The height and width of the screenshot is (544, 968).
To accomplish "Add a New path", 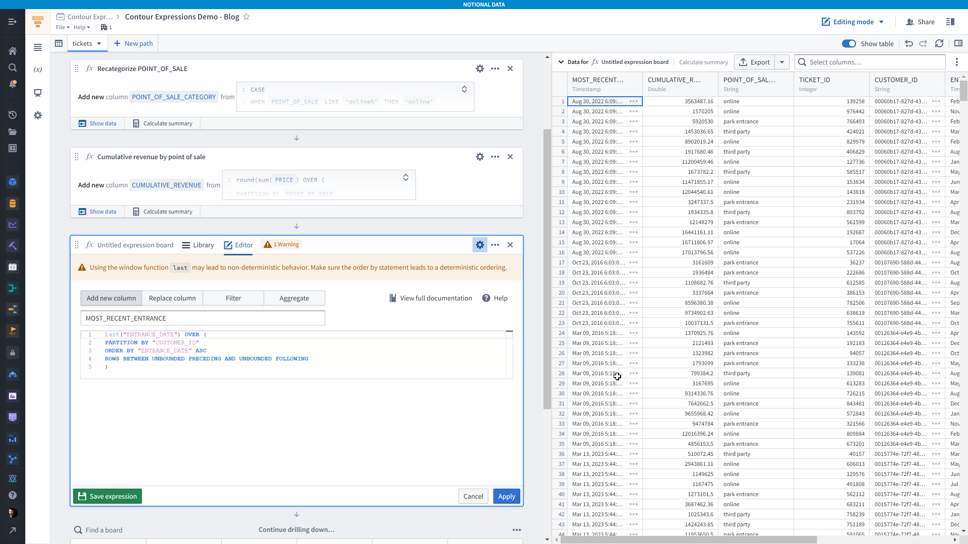I will pos(133,43).
